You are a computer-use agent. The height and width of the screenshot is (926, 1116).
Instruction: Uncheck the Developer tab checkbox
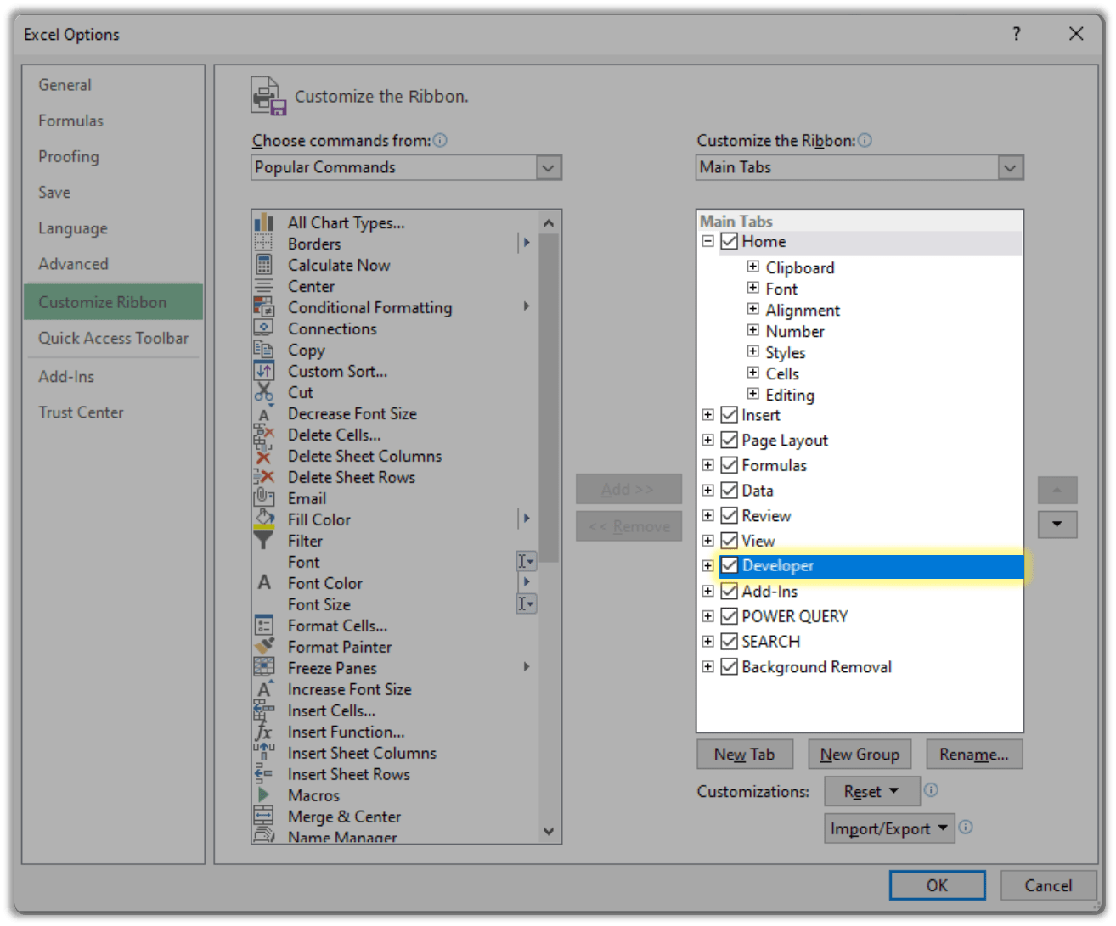coord(730,565)
